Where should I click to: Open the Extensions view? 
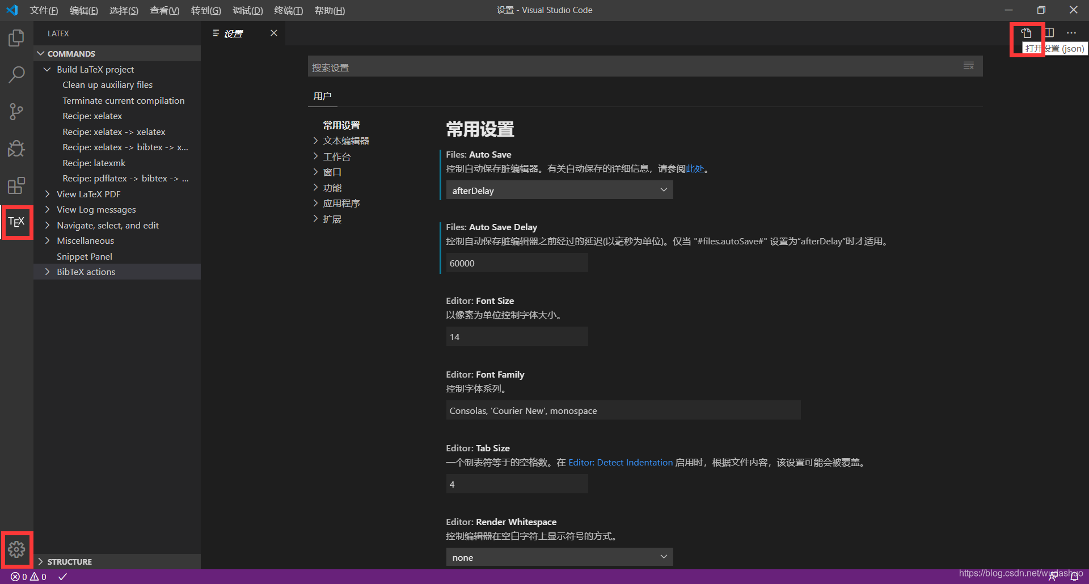16,185
